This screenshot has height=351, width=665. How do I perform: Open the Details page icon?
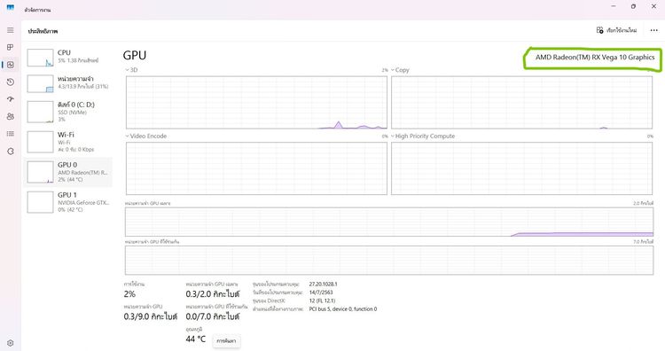click(x=10, y=134)
